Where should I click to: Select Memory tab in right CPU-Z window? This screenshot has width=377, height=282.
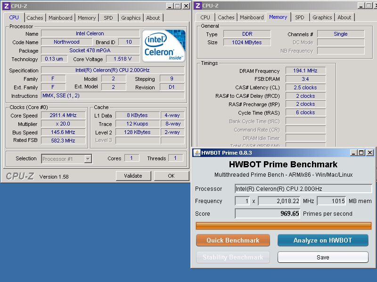[278, 17]
